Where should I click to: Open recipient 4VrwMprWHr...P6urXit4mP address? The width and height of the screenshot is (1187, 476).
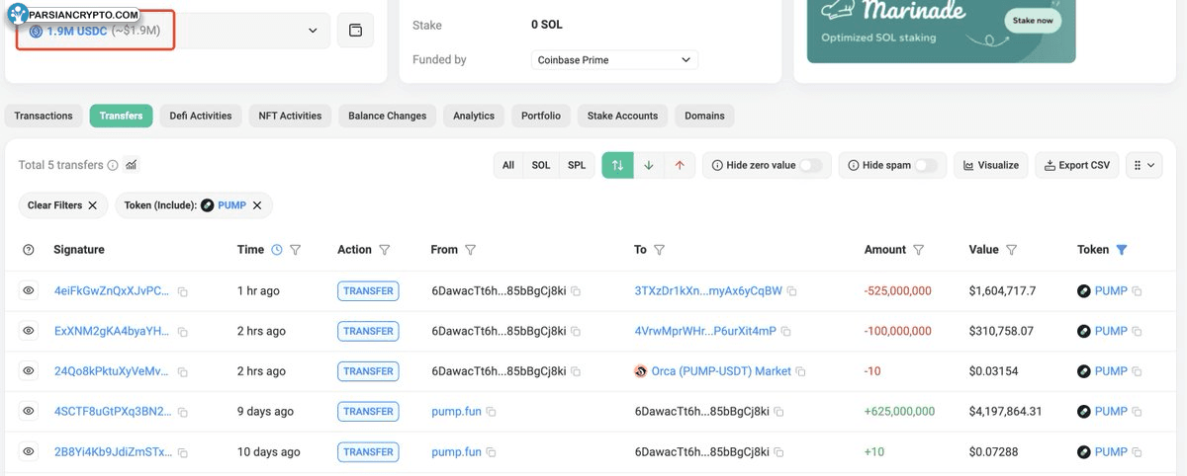705,331
